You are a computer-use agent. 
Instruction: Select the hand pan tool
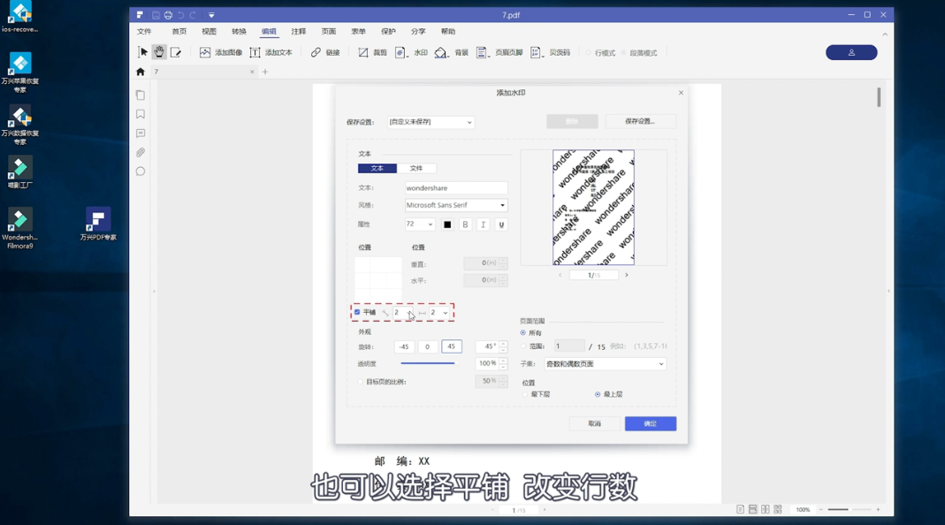coord(160,51)
